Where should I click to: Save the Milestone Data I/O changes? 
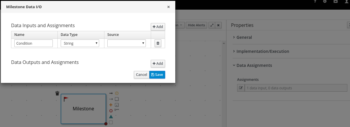pos(157,74)
